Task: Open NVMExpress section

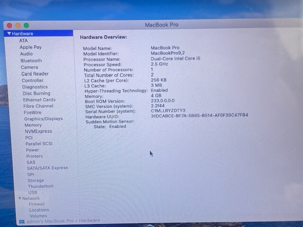Action: [38, 131]
